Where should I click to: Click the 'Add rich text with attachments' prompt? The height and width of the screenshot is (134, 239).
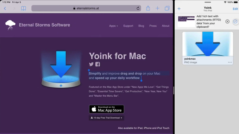(x=209, y=21)
